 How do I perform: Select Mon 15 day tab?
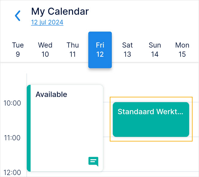point(182,50)
